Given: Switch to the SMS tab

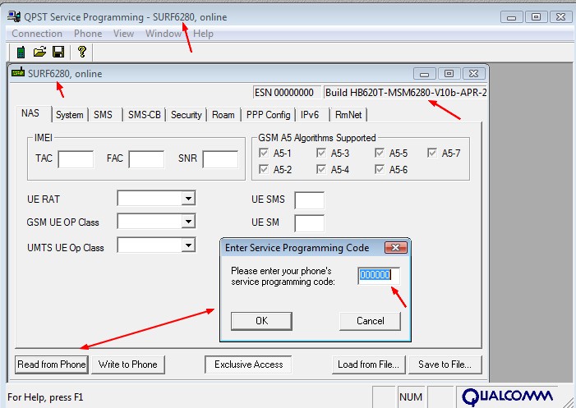Looking at the screenshot, I should click(x=104, y=115).
